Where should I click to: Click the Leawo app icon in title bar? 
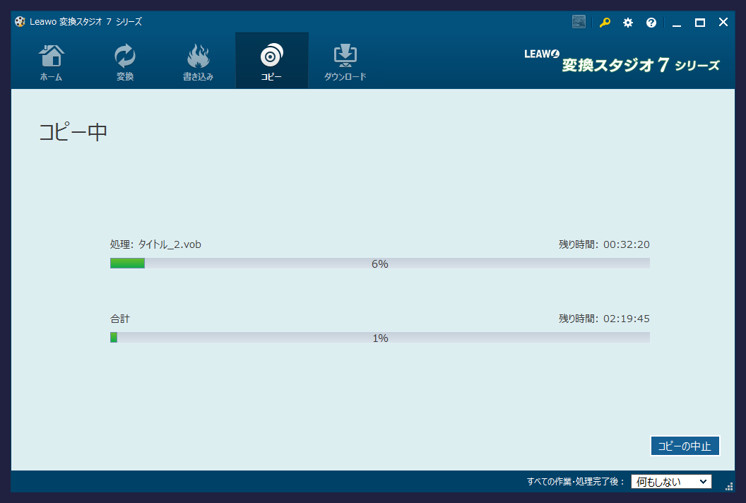pyautogui.click(x=20, y=22)
